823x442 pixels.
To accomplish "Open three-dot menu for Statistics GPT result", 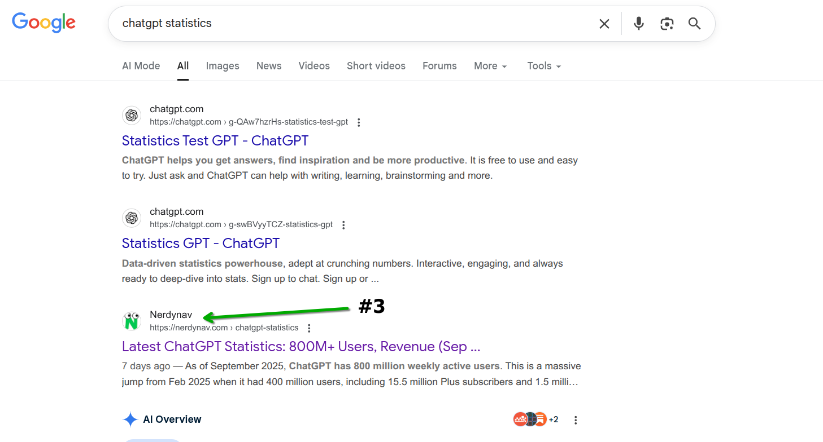I will point(343,225).
